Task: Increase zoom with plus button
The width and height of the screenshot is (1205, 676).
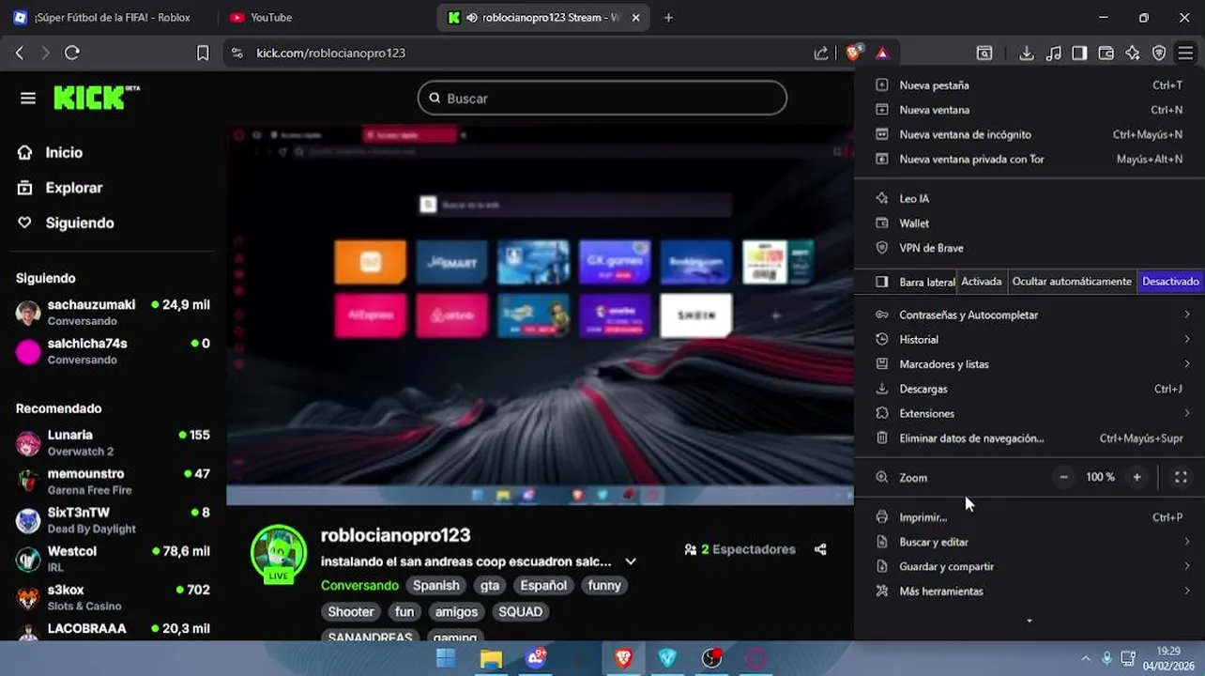Action: point(1136,477)
